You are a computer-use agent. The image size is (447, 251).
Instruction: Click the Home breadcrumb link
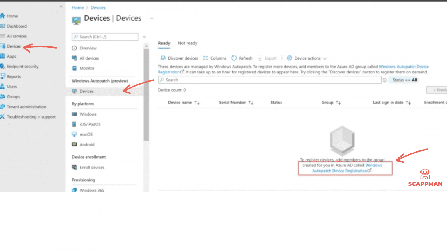(x=77, y=8)
